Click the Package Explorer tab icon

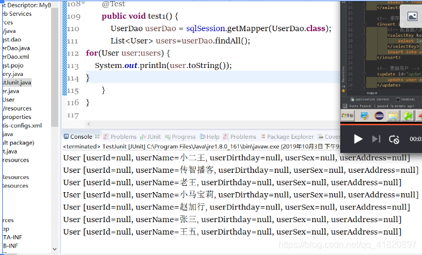click(263, 137)
